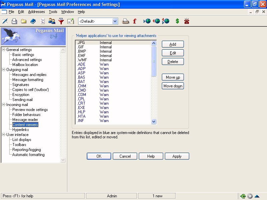
Task: Open the read new mail envelope icon
Action: 14,21
